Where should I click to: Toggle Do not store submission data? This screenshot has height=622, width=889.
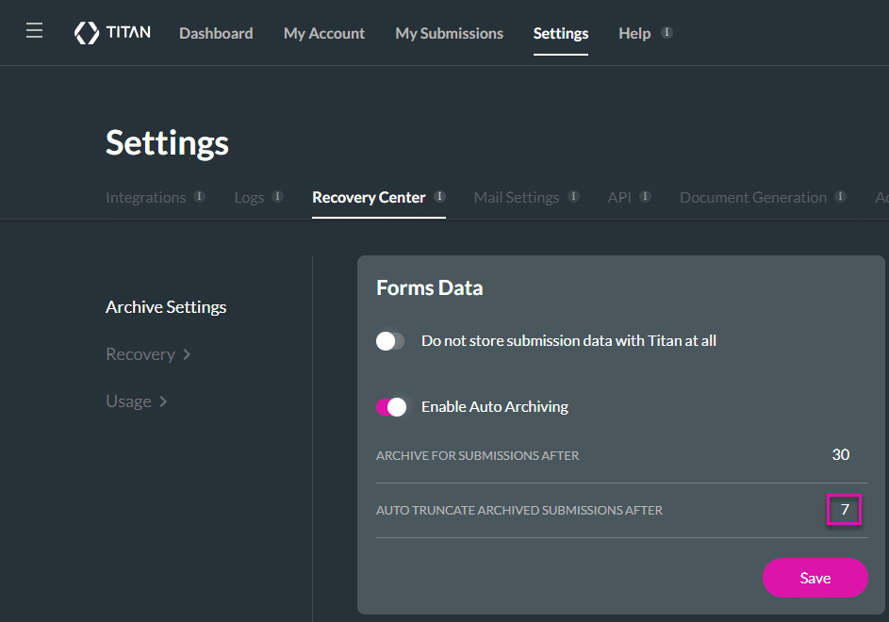tap(390, 341)
